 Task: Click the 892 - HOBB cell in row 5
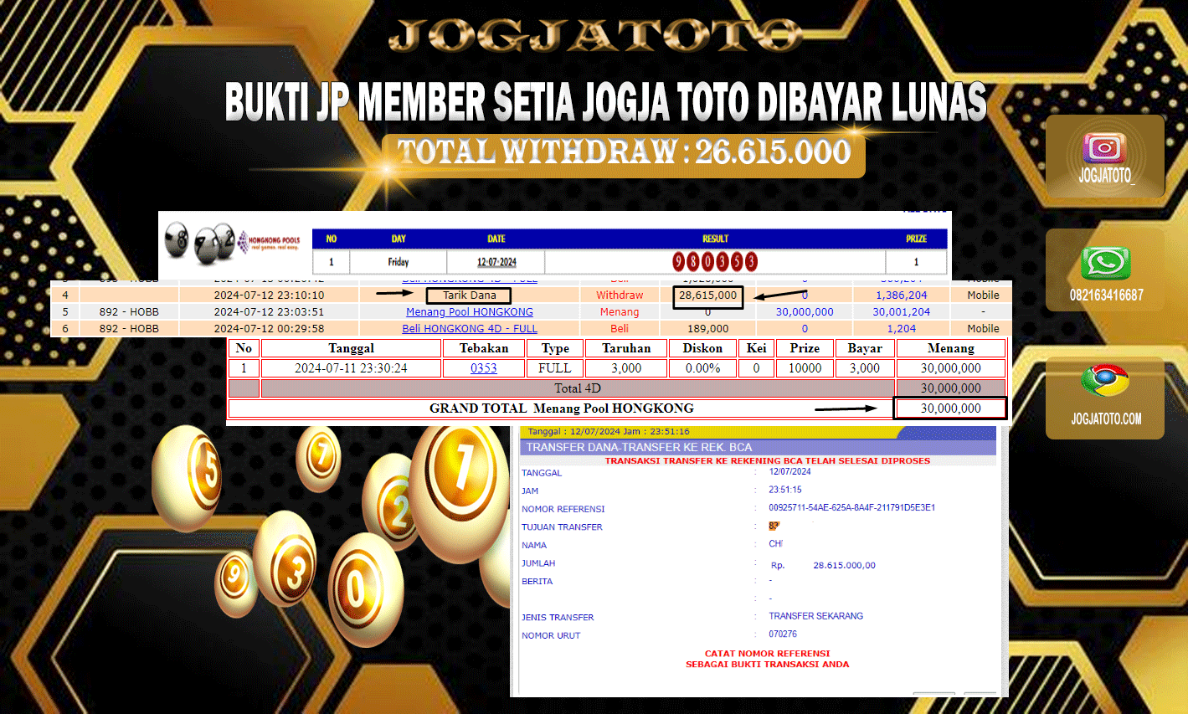[x=129, y=311]
